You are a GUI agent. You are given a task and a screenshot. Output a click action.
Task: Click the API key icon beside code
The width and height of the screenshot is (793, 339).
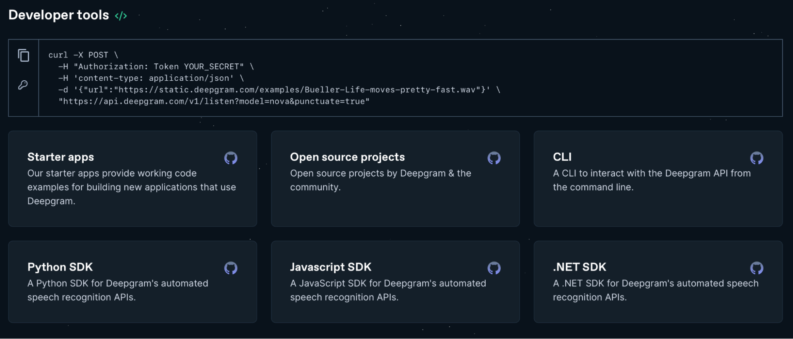coord(23,85)
